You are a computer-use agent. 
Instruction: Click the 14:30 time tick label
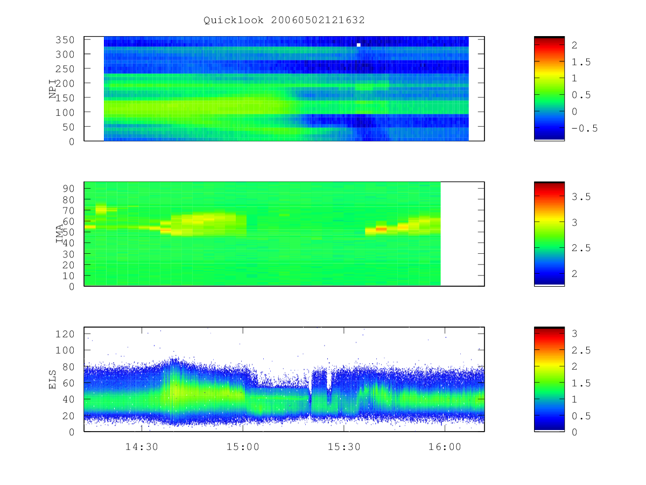[x=142, y=447]
